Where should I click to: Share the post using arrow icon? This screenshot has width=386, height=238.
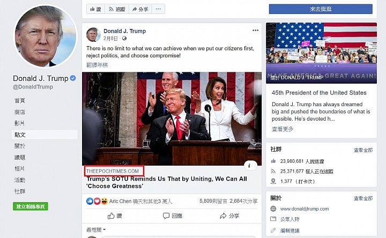[x=229, y=216]
